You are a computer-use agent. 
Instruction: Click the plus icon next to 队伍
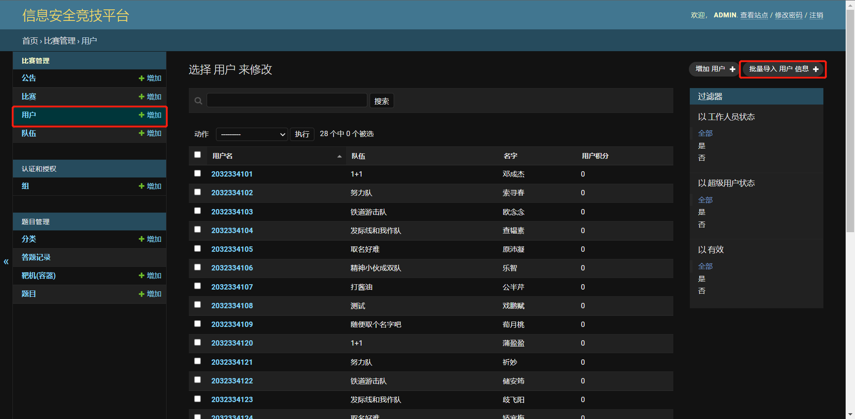pos(142,133)
